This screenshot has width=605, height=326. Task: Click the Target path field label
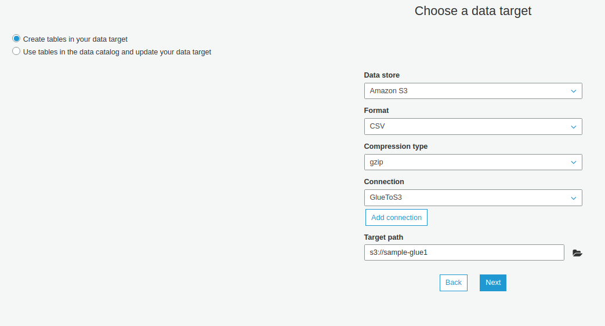click(383, 237)
